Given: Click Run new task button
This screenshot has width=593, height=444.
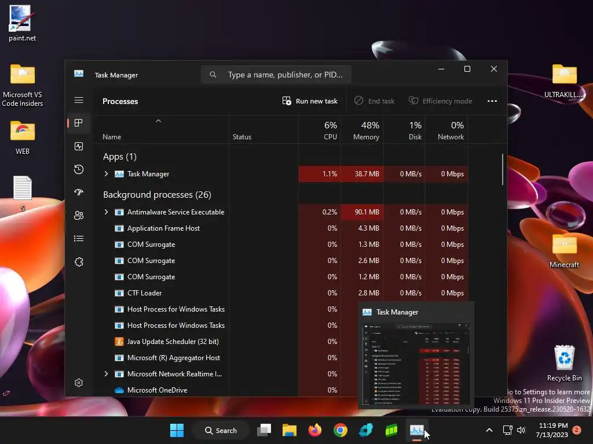Looking at the screenshot, I should point(310,101).
